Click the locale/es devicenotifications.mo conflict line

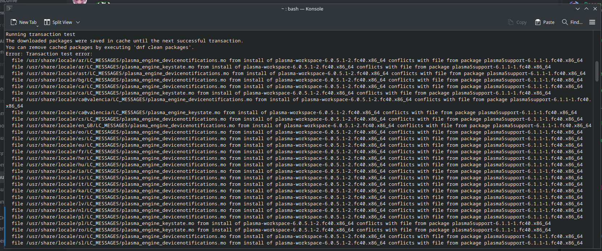pos(297,139)
